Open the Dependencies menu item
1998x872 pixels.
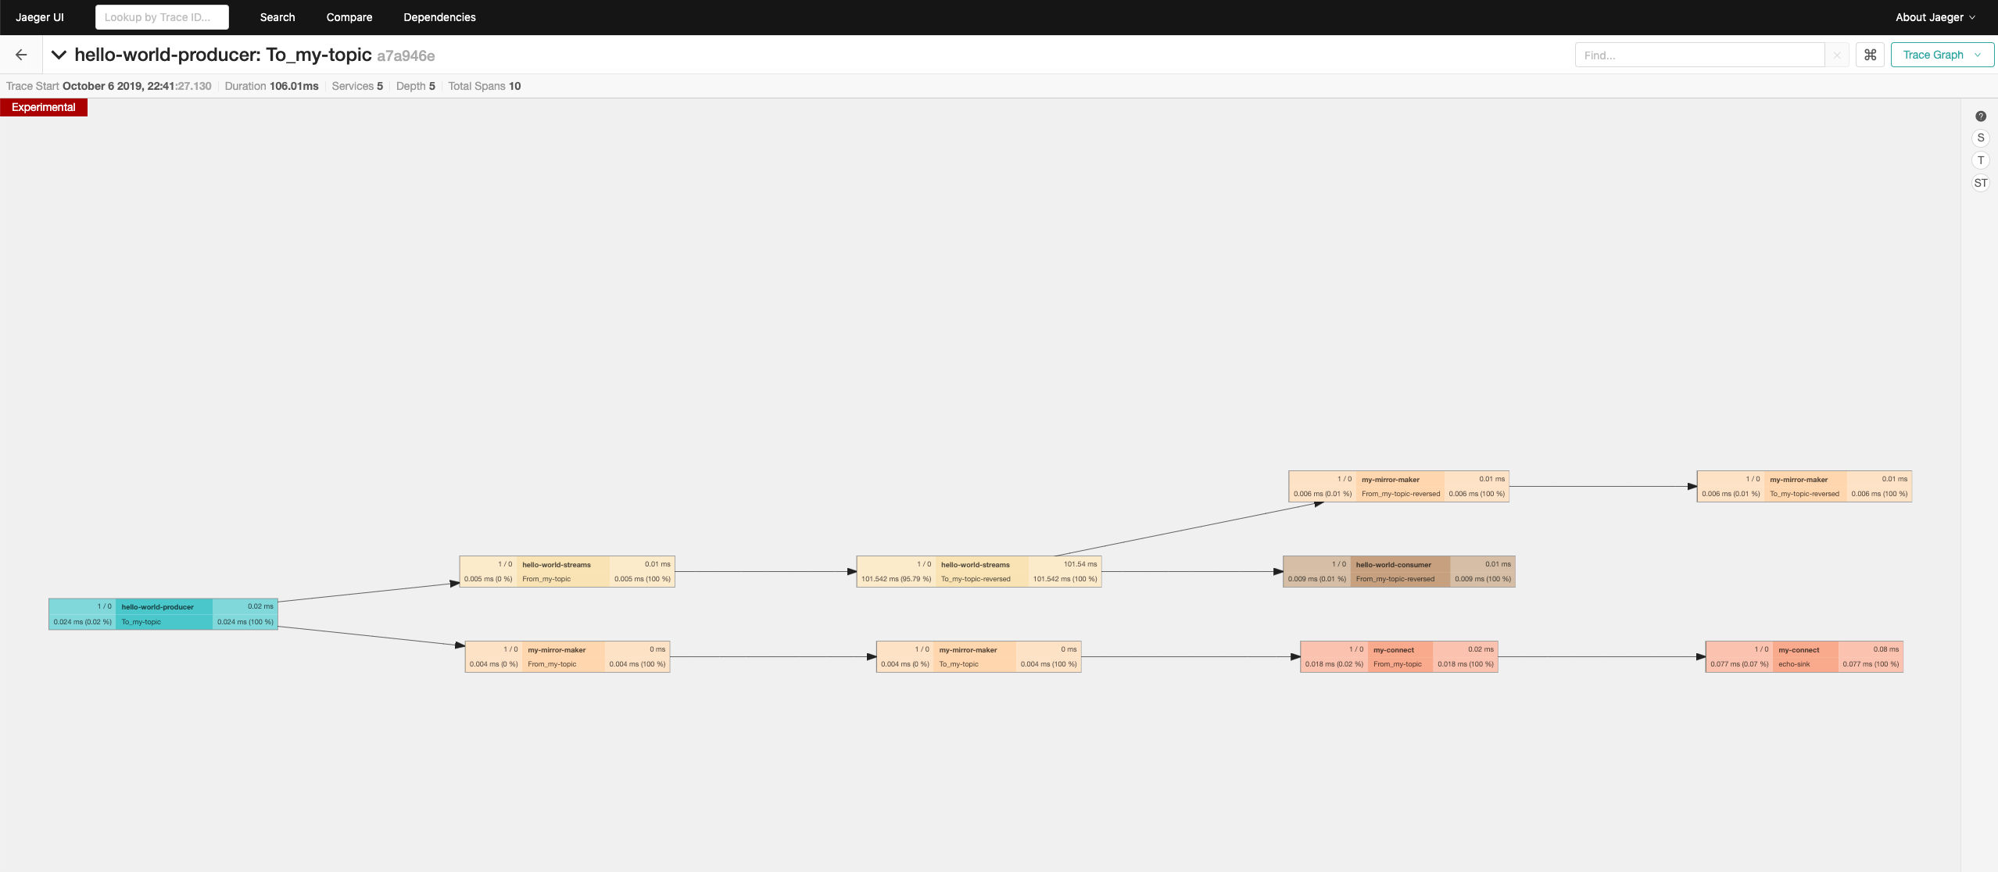click(x=439, y=17)
